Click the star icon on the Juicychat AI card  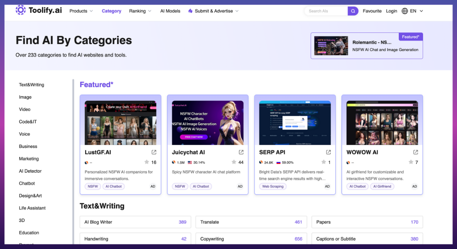pyautogui.click(x=234, y=162)
